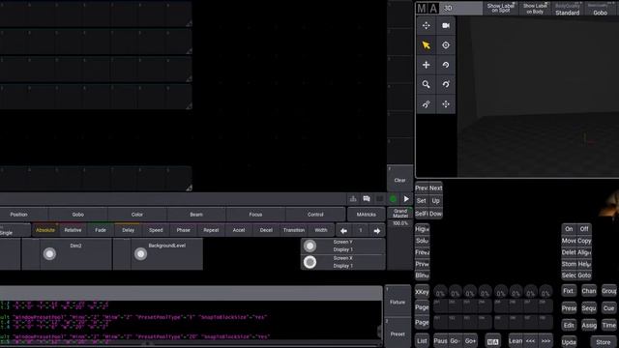
Task: Toggle Show Label on Body
Action: [535, 9]
